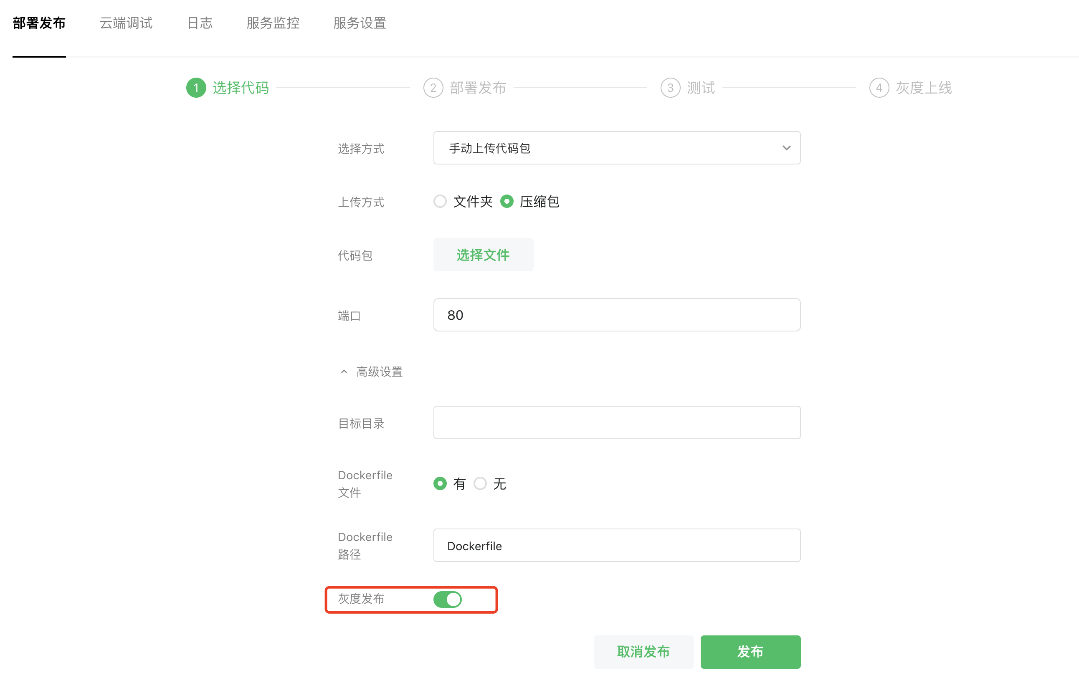The height and width of the screenshot is (688, 1079).
Task: Click the 选择文件 button
Action: coord(483,255)
